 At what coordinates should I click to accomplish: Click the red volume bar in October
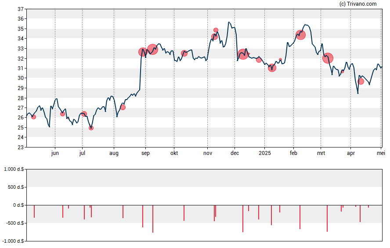tap(184, 213)
